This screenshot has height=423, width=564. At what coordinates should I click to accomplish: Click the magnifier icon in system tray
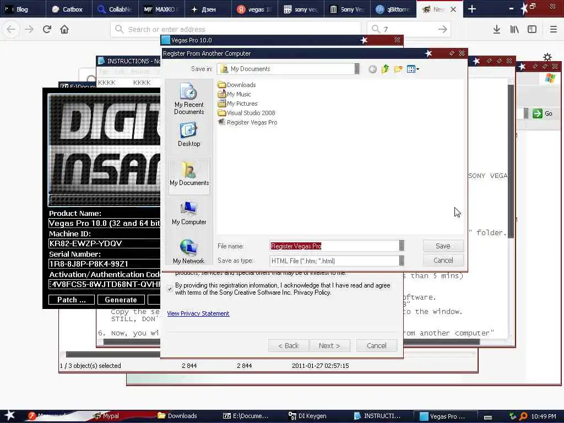[x=523, y=416]
